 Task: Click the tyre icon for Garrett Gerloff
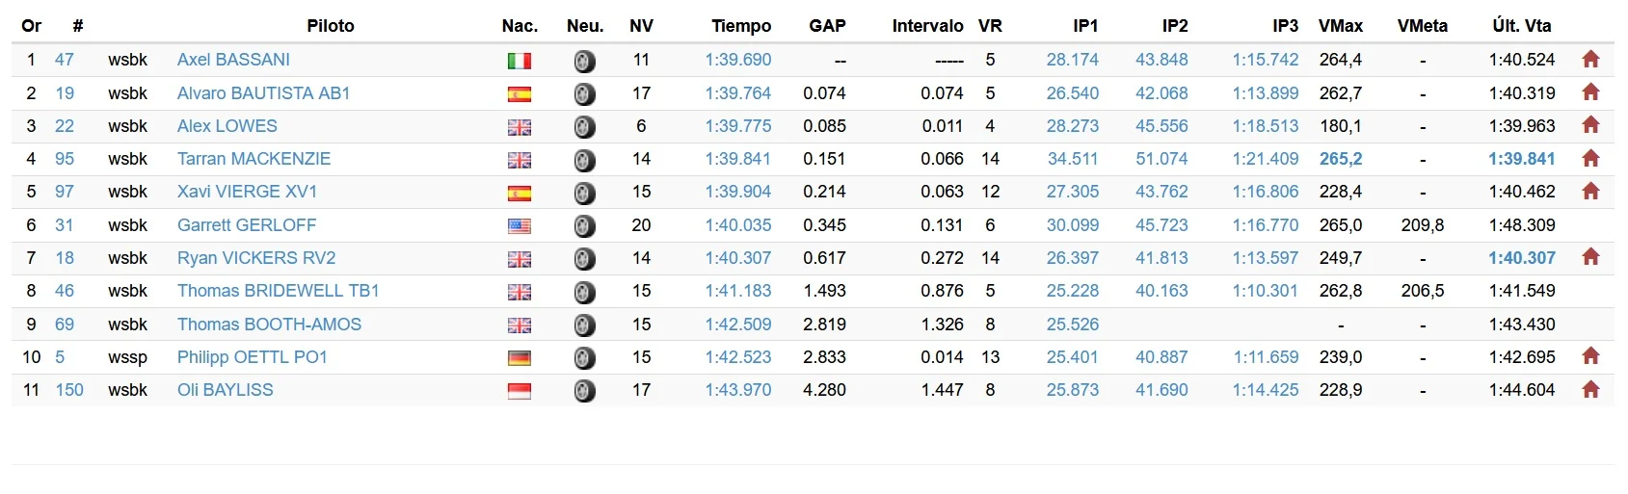584,226
